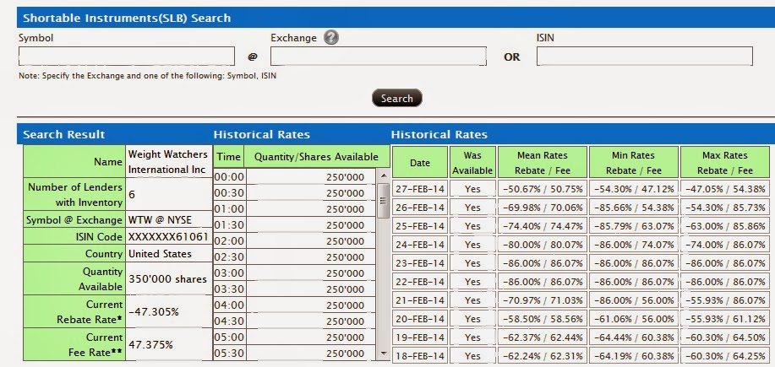This screenshot has width=775, height=367.
Task: Select the 03:00 time row
Action: (x=294, y=273)
